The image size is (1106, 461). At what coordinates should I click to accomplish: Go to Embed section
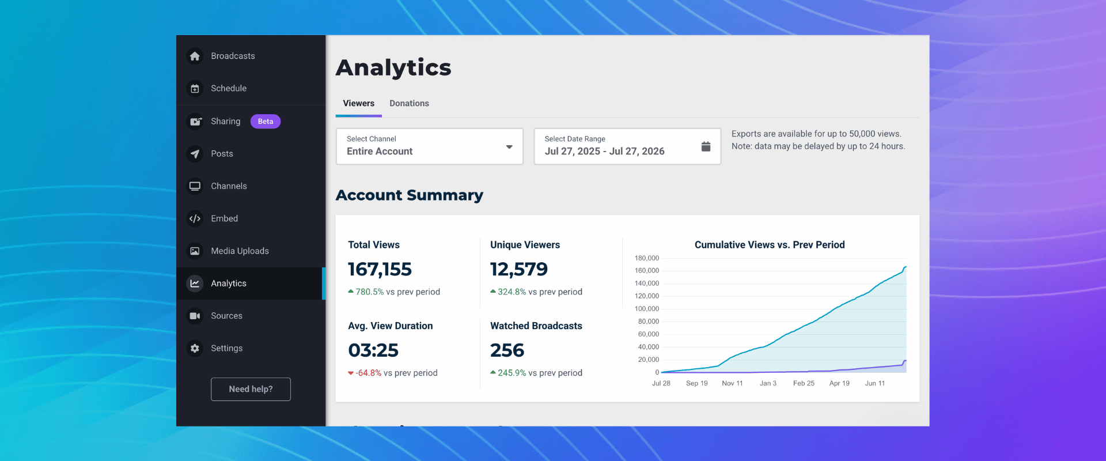tap(251, 218)
